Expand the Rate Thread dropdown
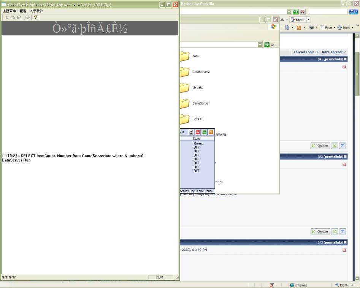The width and height of the screenshot is (360, 288). pyautogui.click(x=333, y=52)
